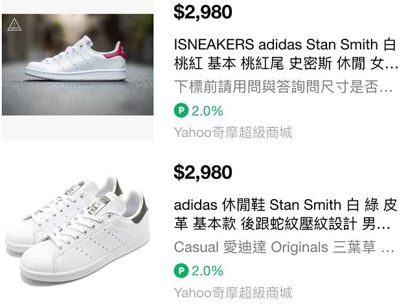Image resolution: width=417 pixels, height=305 pixels.
Task: Open ISNEAKERS adidas Stan Smith listing title
Action: pyautogui.click(x=286, y=54)
